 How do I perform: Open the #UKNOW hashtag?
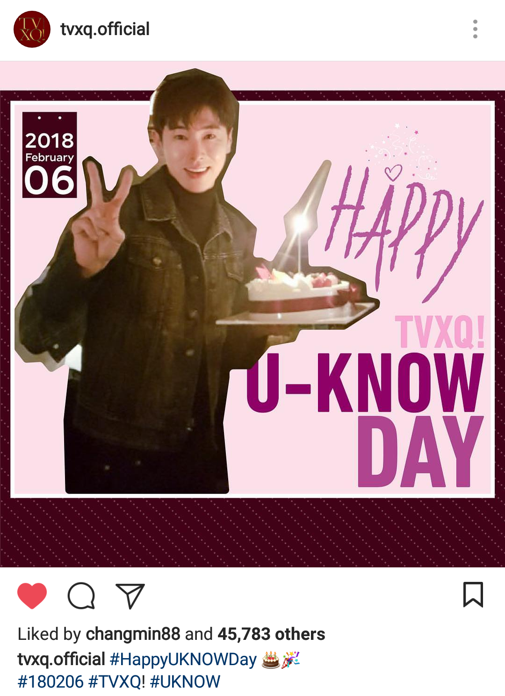tap(185, 681)
